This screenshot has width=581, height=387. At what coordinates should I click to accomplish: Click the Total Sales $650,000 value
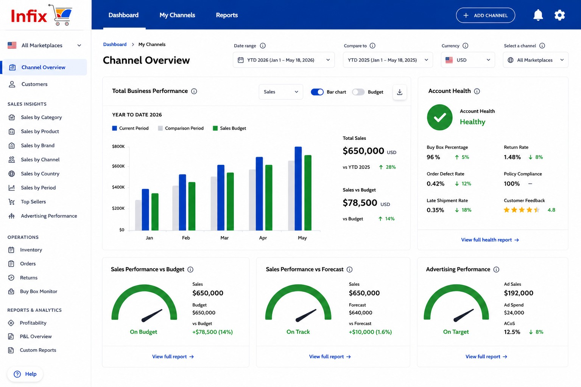click(363, 151)
